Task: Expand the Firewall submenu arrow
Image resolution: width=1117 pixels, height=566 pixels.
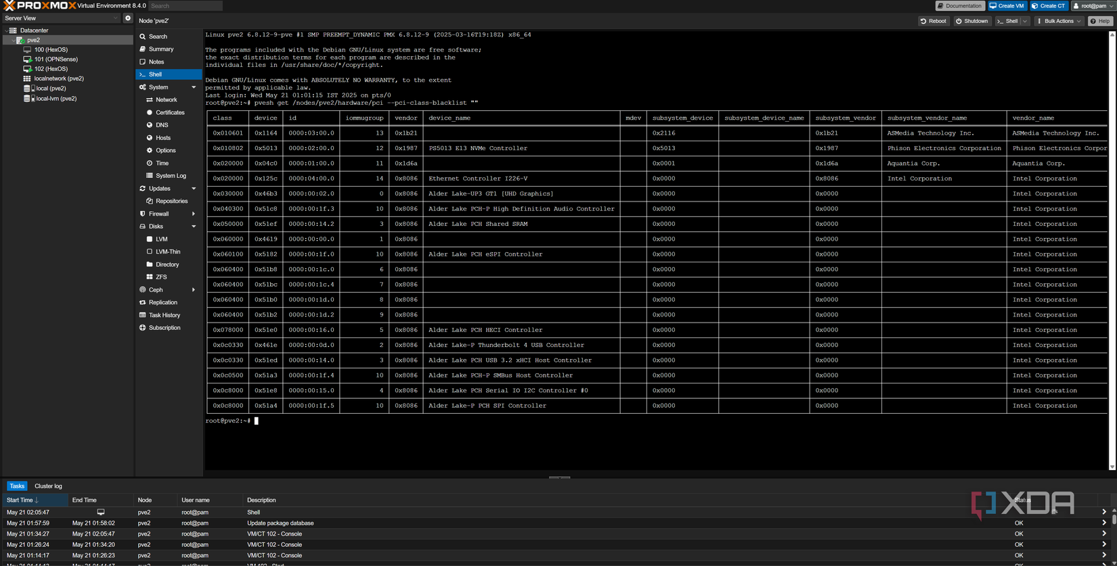Action: [x=194, y=214]
